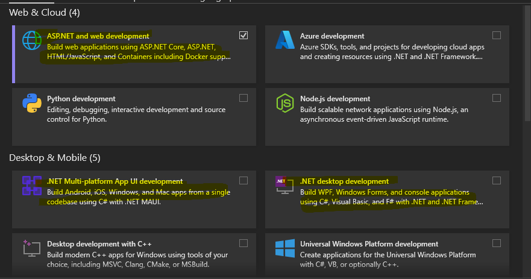
Task: Click the Python development card description text
Action: (136, 114)
